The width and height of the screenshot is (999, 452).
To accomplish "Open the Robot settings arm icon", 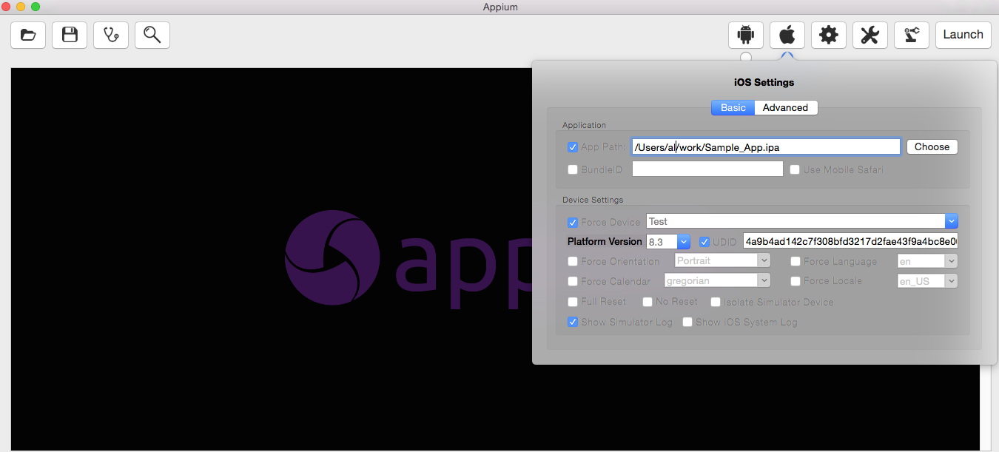I will 912,35.
